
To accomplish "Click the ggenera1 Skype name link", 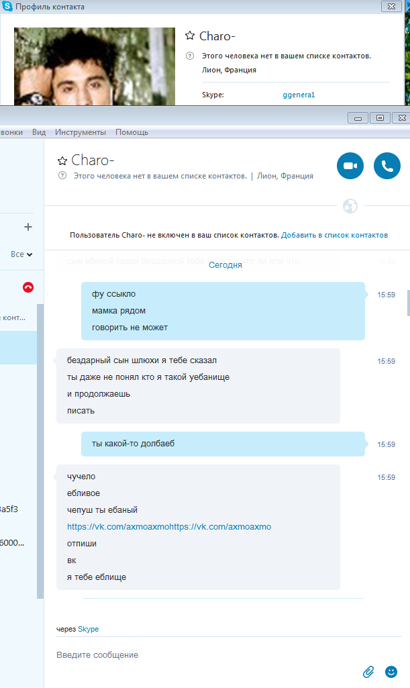I will (299, 95).
